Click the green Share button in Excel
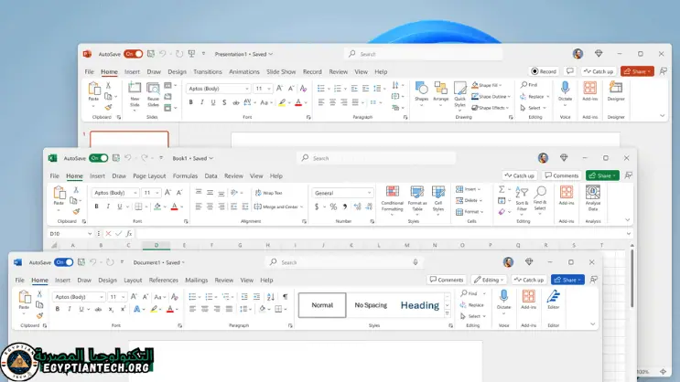680x382 pixels. point(602,175)
